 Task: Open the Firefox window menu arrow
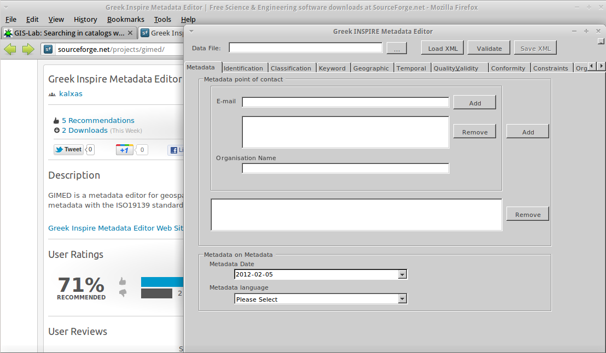(x=6, y=7)
